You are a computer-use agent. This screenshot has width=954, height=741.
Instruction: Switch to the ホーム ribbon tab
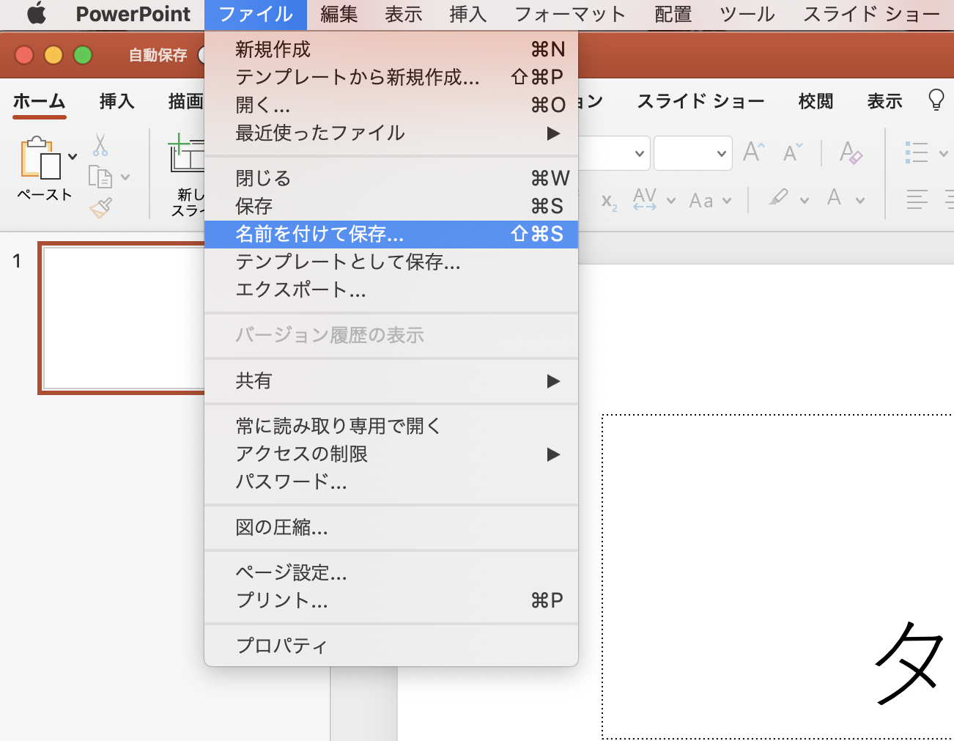click(40, 101)
